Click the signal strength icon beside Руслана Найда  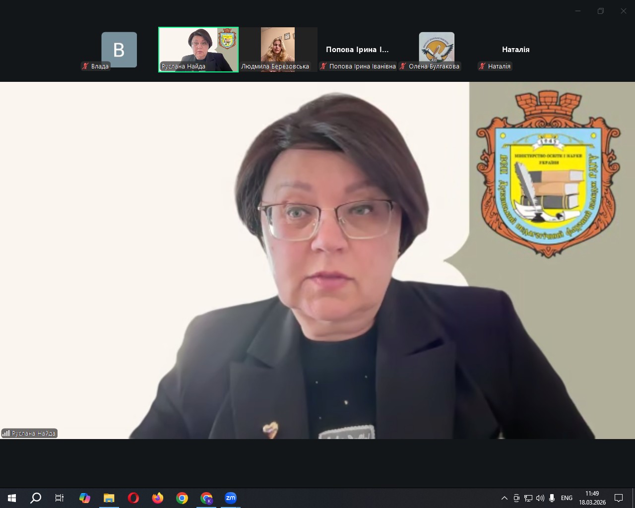[x=6, y=434]
